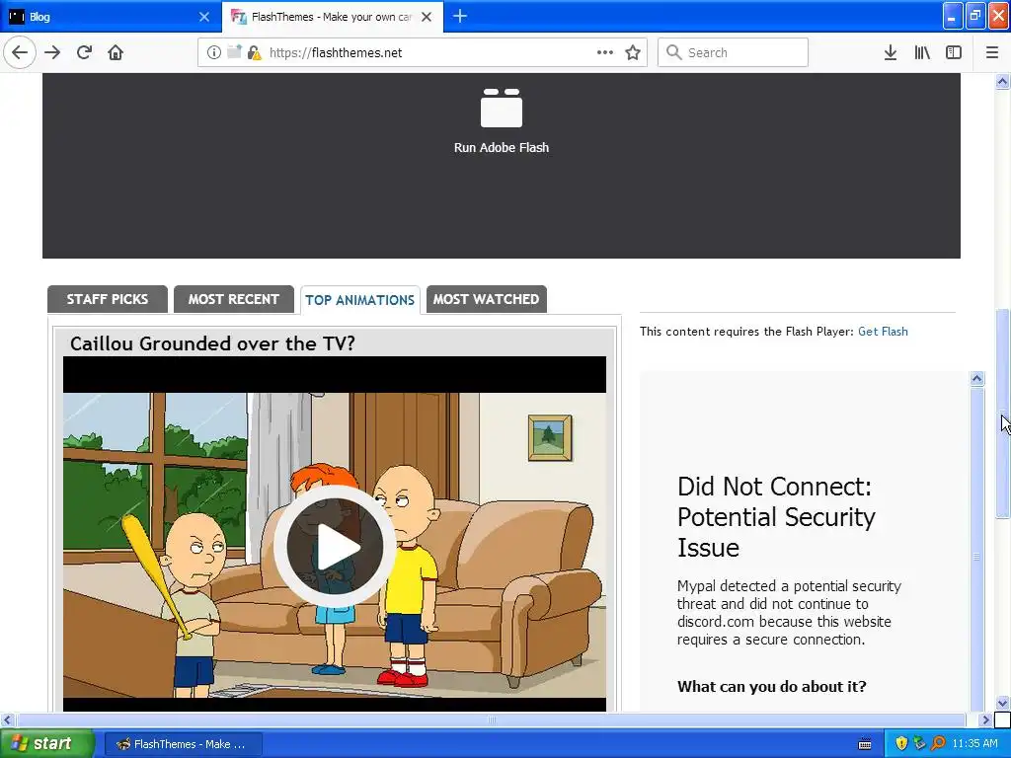Select the FlashThemes taskbar button
This screenshot has height=758, width=1011.
click(183, 744)
